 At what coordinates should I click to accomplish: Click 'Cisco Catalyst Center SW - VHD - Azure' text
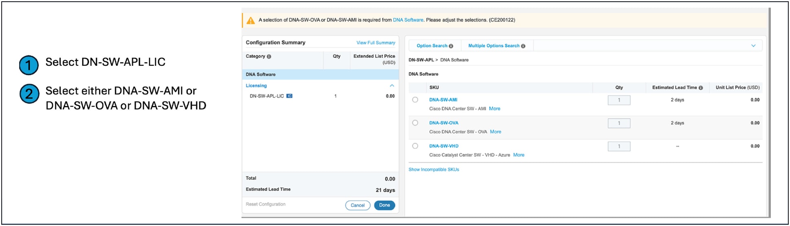469,155
